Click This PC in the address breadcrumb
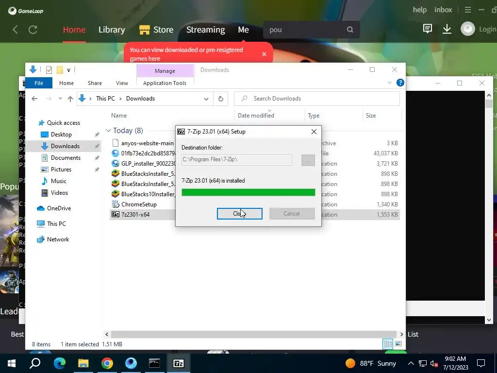This screenshot has height=373, width=497. [x=105, y=99]
